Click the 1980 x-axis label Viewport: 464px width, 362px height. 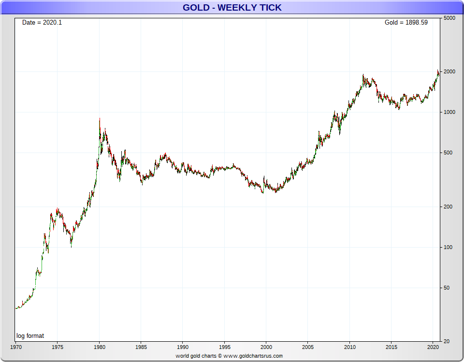click(100, 347)
